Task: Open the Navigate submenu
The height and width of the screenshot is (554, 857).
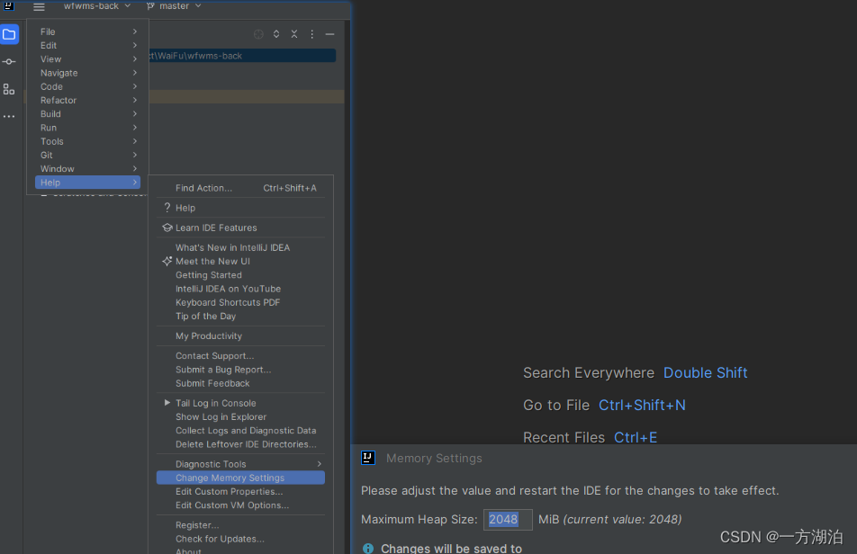Action: (88, 73)
